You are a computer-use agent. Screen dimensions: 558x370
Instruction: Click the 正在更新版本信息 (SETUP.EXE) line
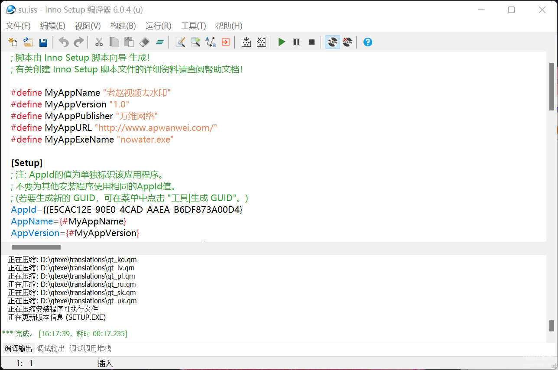[57, 318]
